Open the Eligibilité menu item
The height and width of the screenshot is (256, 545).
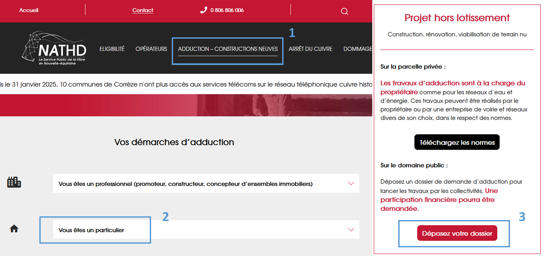tap(112, 49)
